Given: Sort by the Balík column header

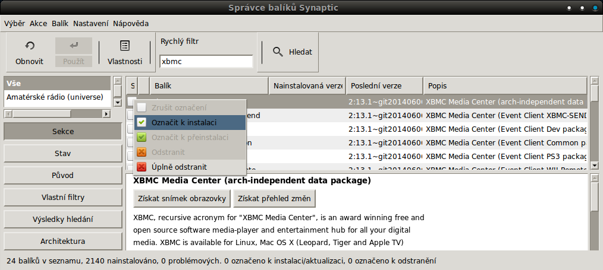Looking at the screenshot, I should [209, 86].
